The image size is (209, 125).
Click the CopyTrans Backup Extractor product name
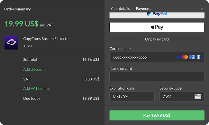click(47, 39)
